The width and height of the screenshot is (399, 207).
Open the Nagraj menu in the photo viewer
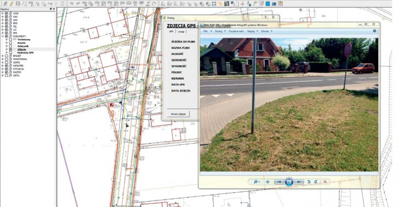tap(253, 31)
